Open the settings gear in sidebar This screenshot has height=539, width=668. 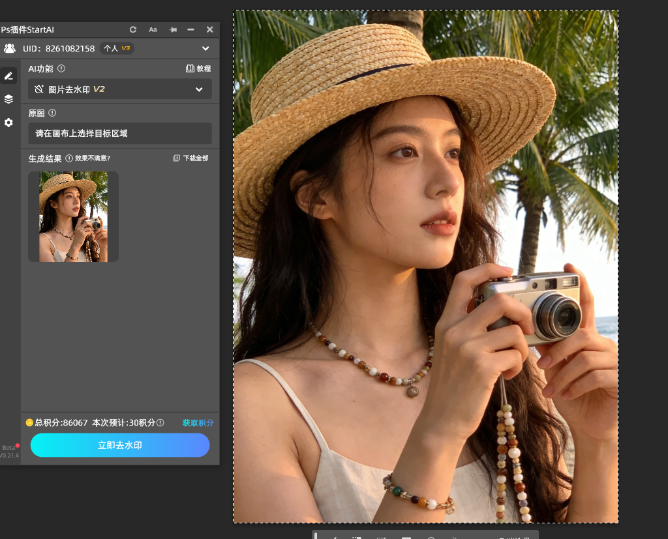pyautogui.click(x=8, y=123)
